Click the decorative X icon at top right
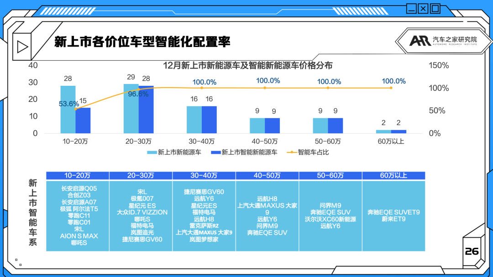The width and height of the screenshot is (493, 277). click(423, 8)
